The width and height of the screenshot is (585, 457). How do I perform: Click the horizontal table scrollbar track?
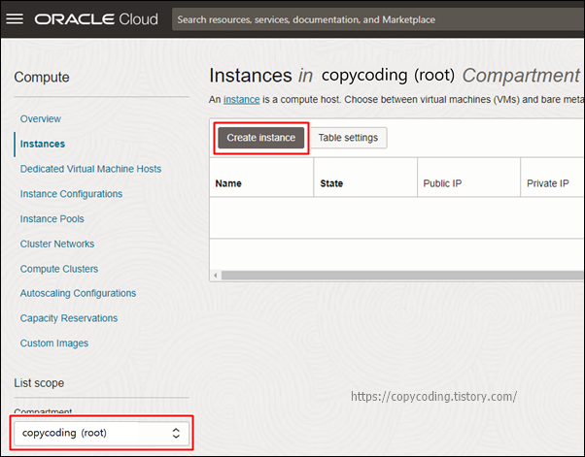click(402, 276)
